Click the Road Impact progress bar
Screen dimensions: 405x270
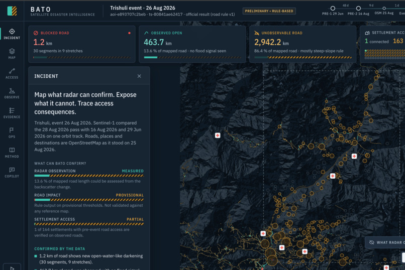(x=89, y=200)
